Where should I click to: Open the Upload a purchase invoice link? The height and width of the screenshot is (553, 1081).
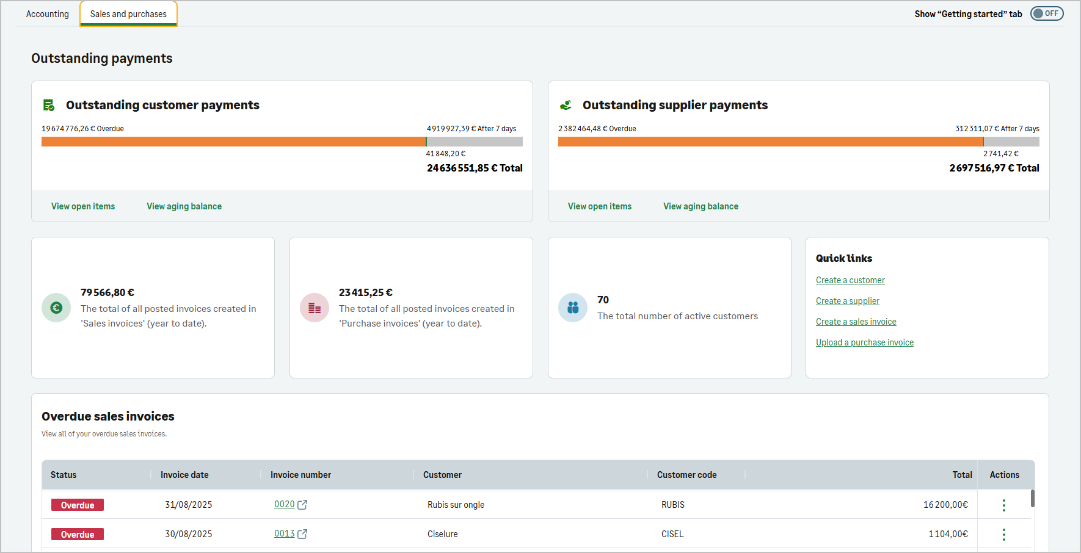click(864, 342)
